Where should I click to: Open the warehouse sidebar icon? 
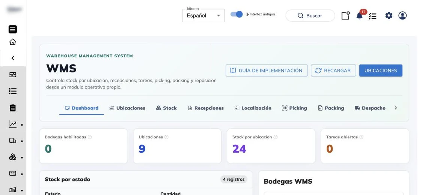(x=13, y=190)
